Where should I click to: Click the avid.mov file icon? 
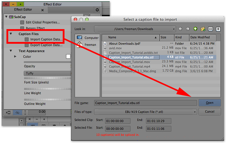pyautogui.click(x=105, y=48)
